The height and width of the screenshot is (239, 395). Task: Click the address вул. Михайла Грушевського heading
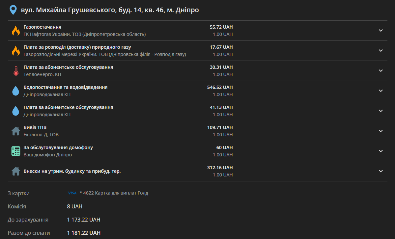(110, 10)
